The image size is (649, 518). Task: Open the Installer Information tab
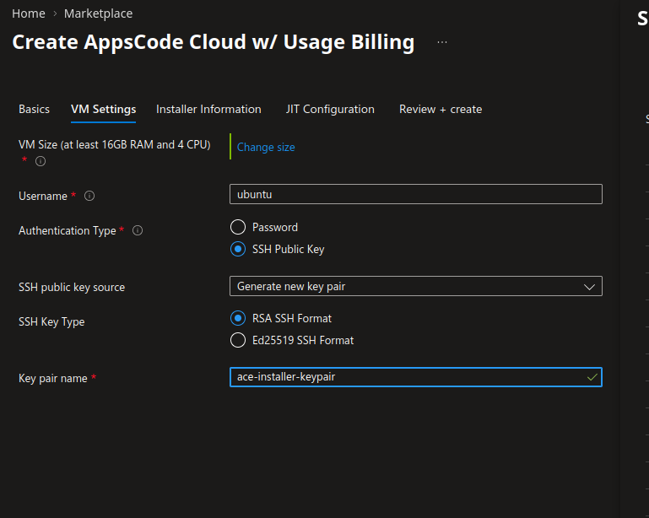coord(208,109)
